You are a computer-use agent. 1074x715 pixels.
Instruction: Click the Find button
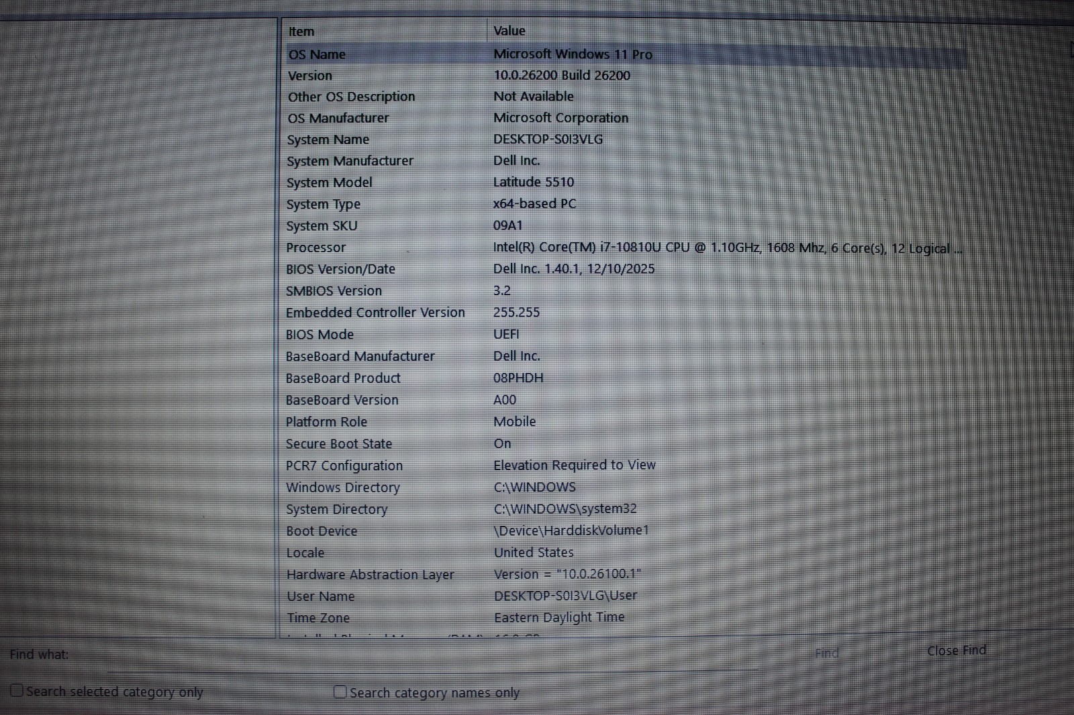827,653
